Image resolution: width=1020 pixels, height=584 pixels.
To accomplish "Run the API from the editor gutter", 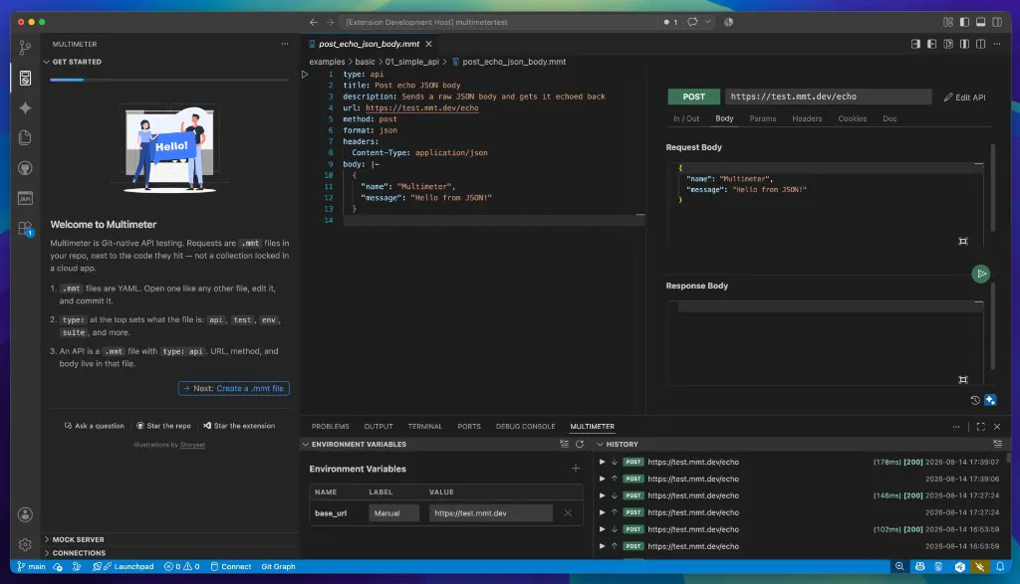I will pos(305,74).
